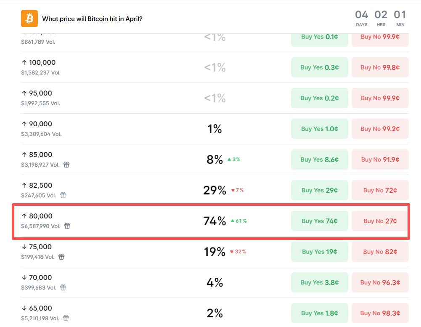The height and width of the screenshot is (327, 421).
Task: Open the ↑ 80,000 outcome row label
Action: click(x=37, y=216)
